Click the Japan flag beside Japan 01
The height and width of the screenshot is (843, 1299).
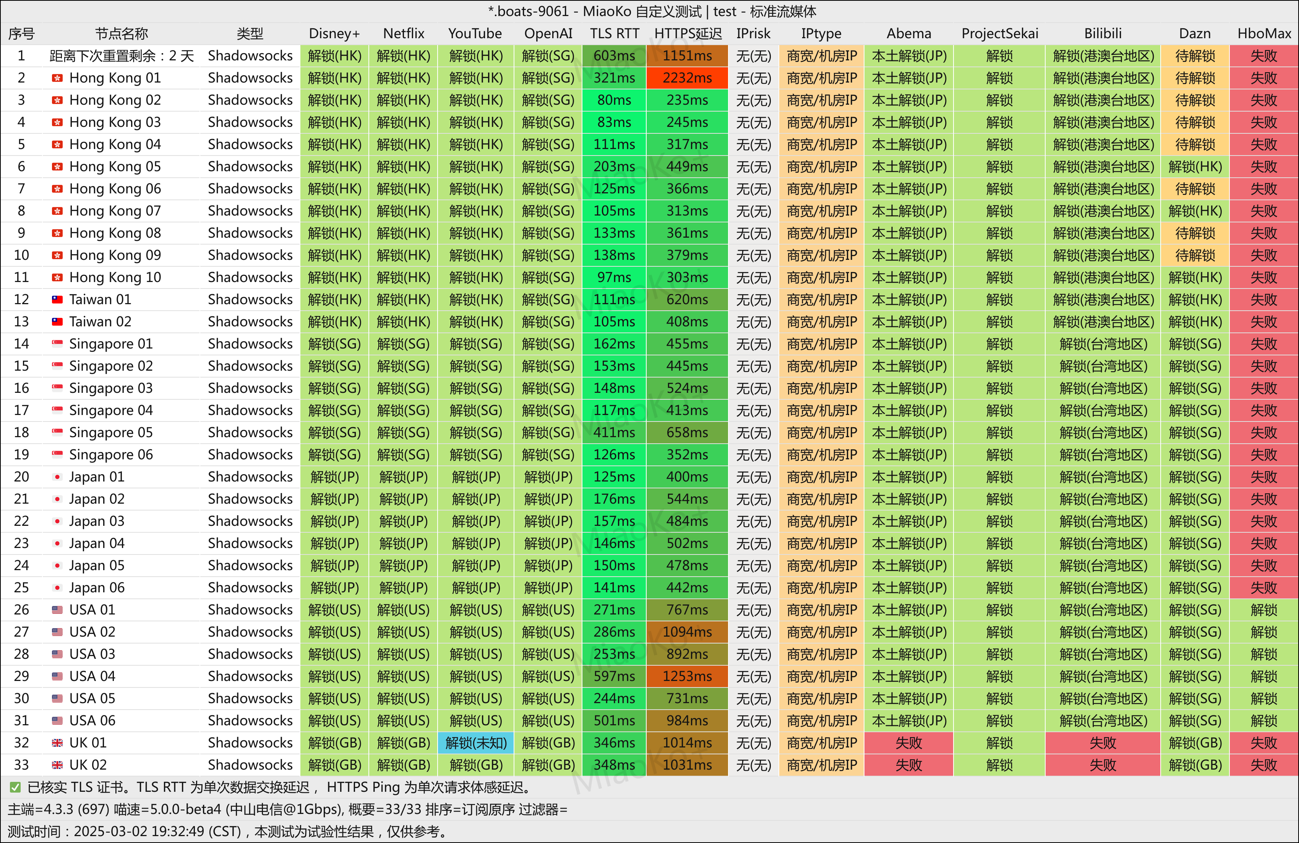click(x=57, y=477)
